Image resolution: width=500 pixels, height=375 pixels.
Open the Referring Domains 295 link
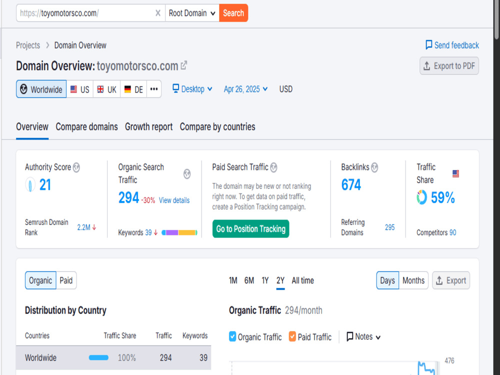pos(389,227)
